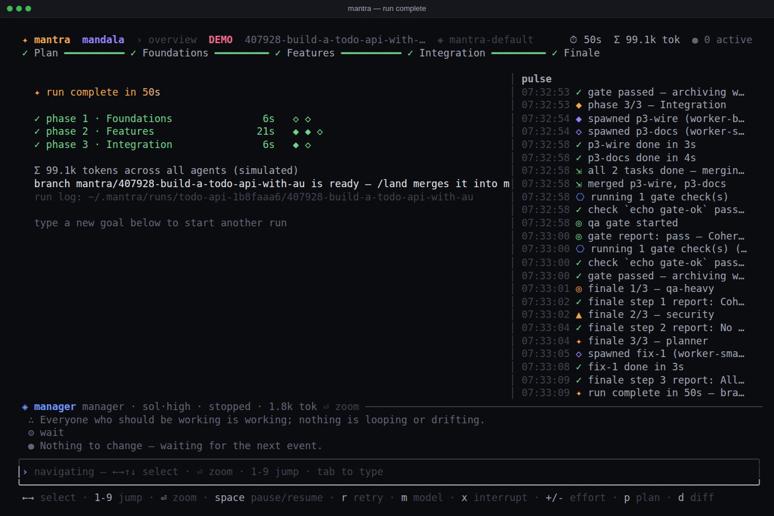774x516 pixels.
Task: Click into the navigating command input box
Action: point(389,472)
